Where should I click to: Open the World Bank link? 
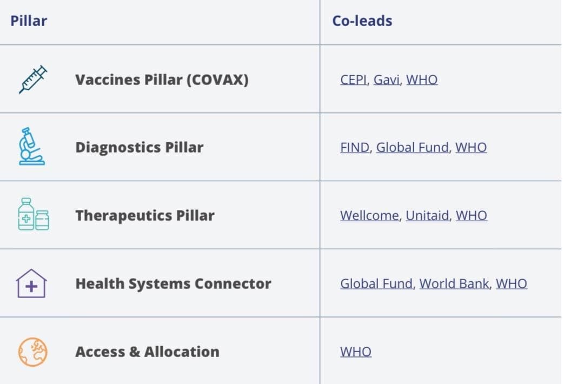coord(454,284)
